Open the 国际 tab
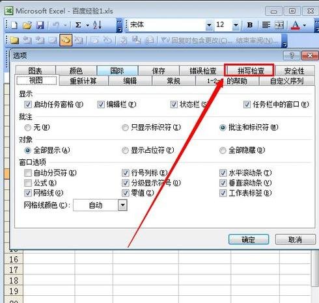319x303 pixels. click(117, 71)
